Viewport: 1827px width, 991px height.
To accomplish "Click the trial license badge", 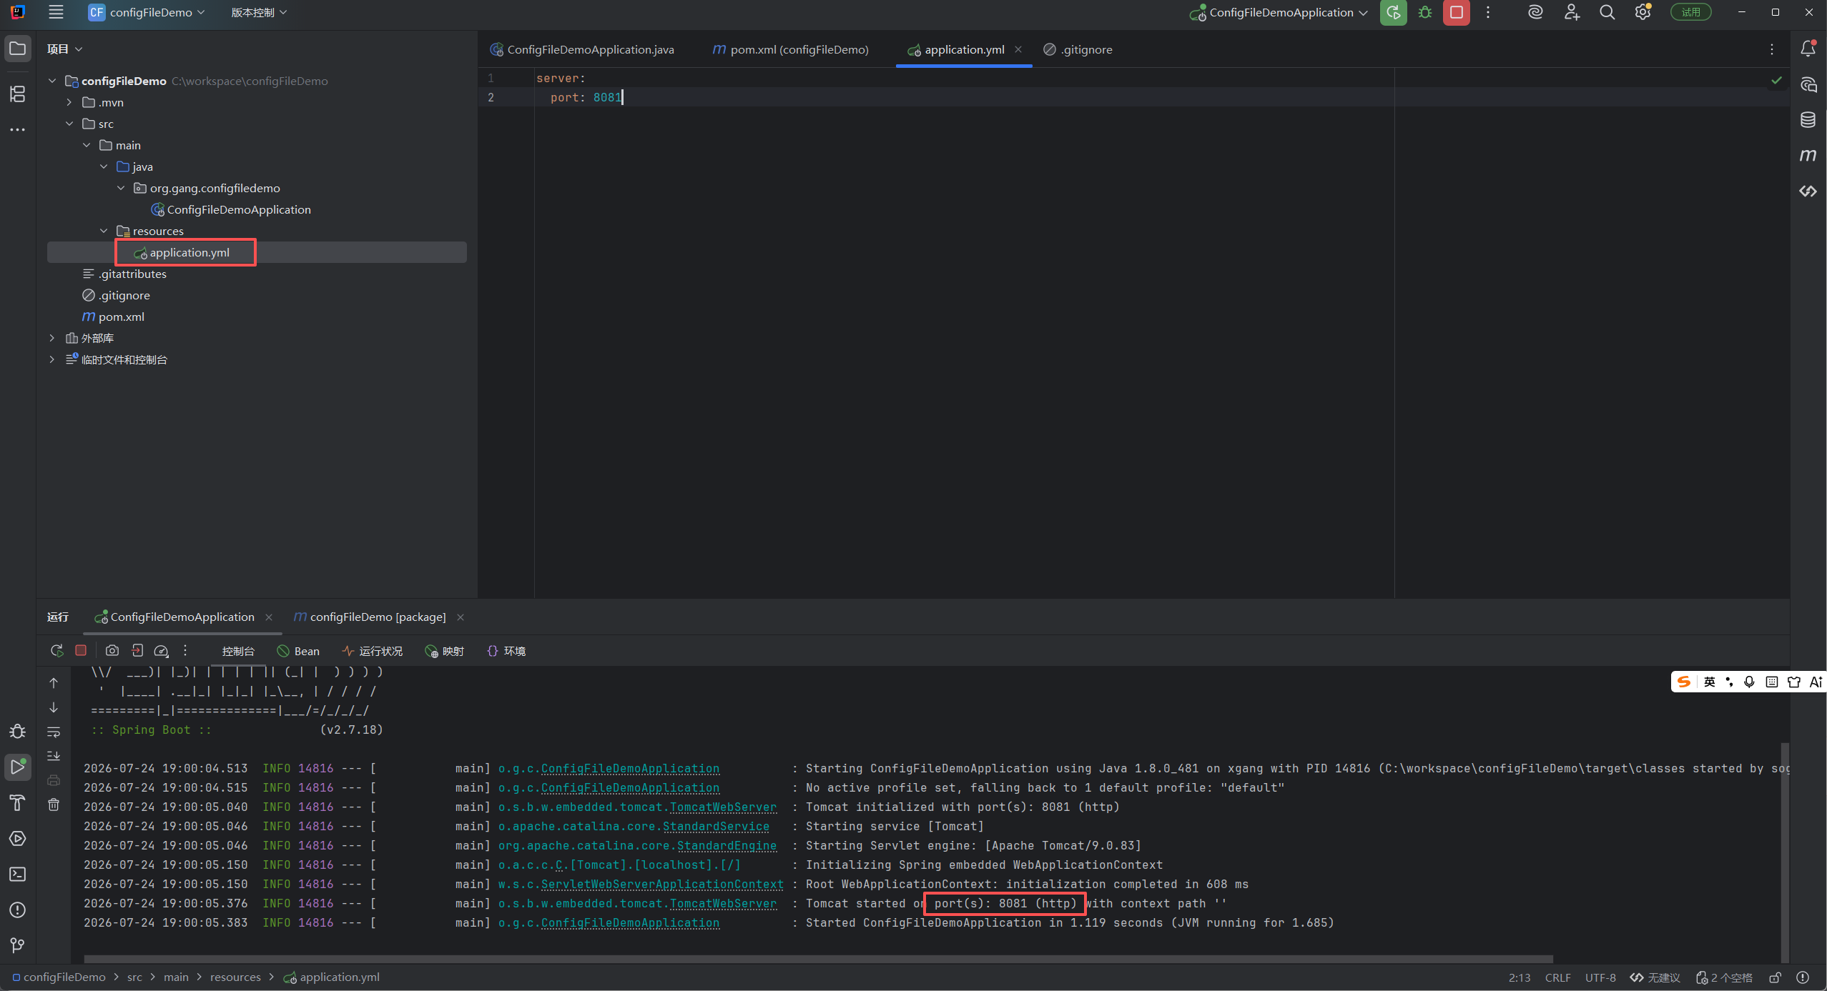I will pos(1691,12).
